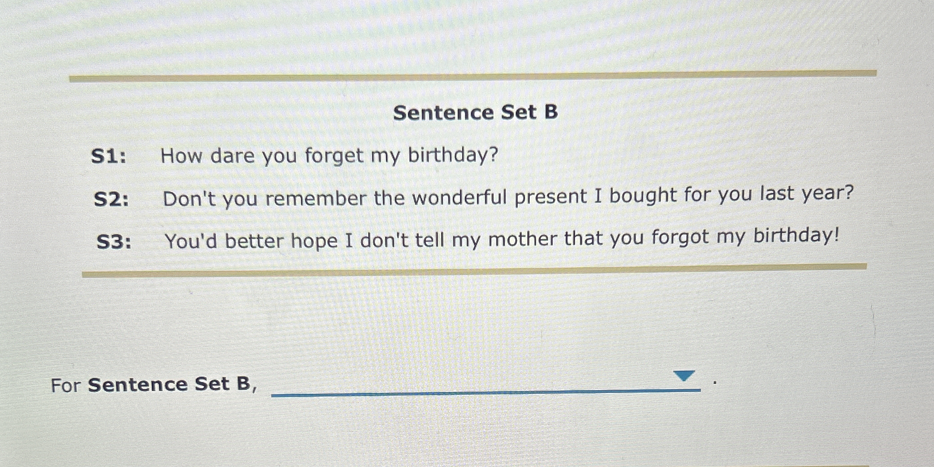Click the period after the dropdown field

click(715, 383)
